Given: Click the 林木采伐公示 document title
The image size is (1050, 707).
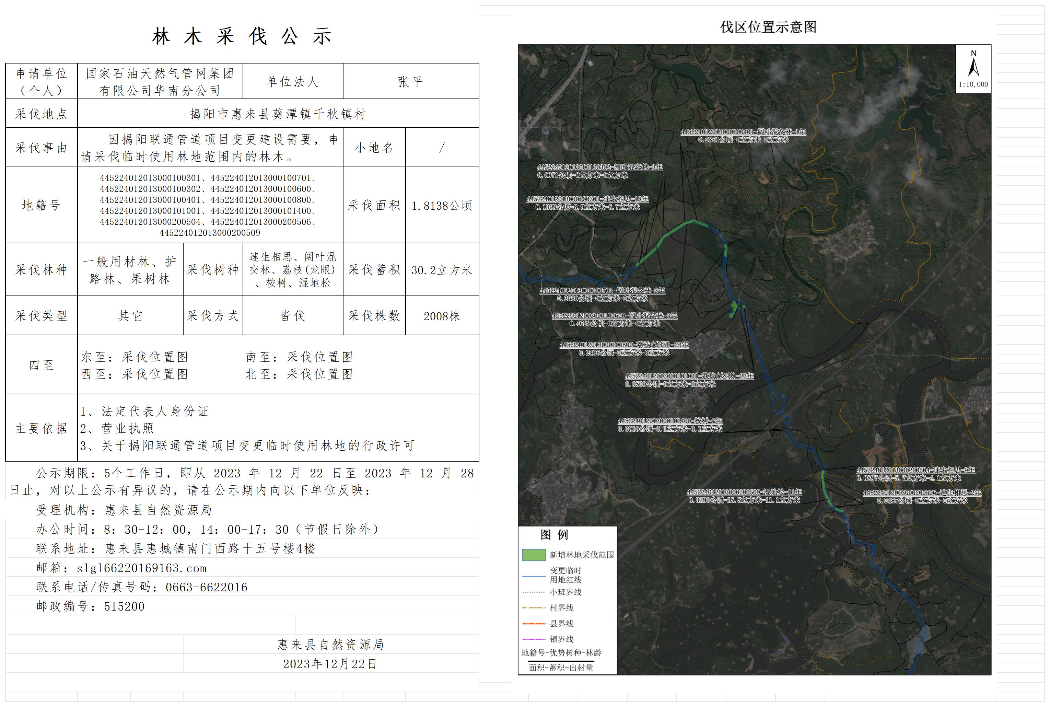Looking at the screenshot, I should click(x=242, y=36).
